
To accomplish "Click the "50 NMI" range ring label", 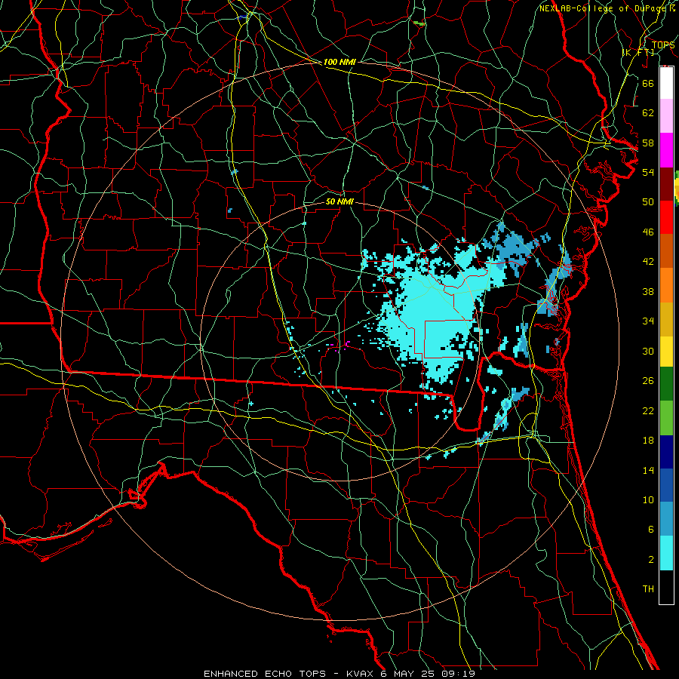I will tap(339, 201).
